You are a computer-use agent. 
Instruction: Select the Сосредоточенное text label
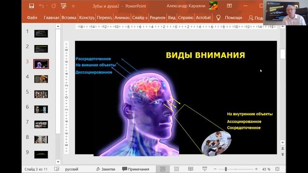pyautogui.click(x=244, y=128)
